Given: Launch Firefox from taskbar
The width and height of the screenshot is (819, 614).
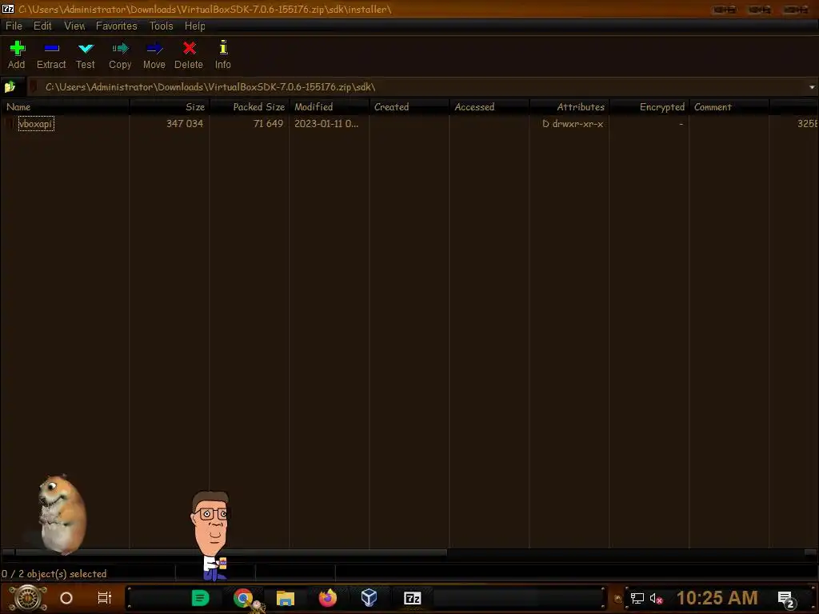Looking at the screenshot, I should pyautogui.click(x=327, y=598).
